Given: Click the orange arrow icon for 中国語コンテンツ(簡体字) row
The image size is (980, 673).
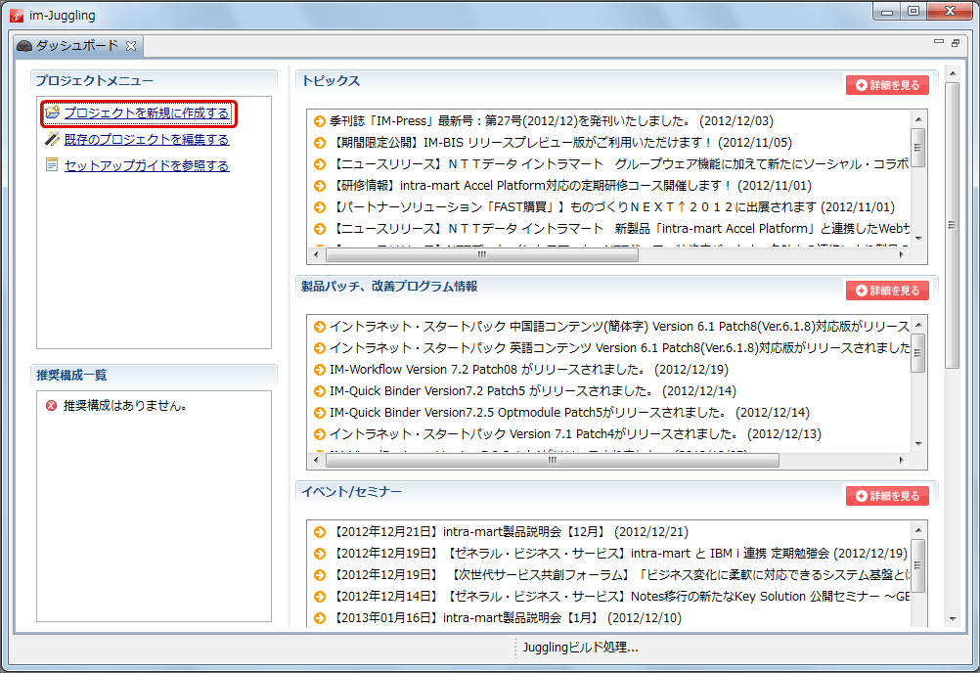Looking at the screenshot, I should pos(320,327).
